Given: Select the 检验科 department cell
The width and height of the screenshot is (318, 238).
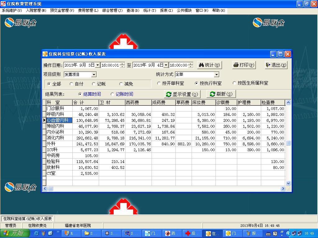Looking at the screenshot, I should tap(59, 161).
